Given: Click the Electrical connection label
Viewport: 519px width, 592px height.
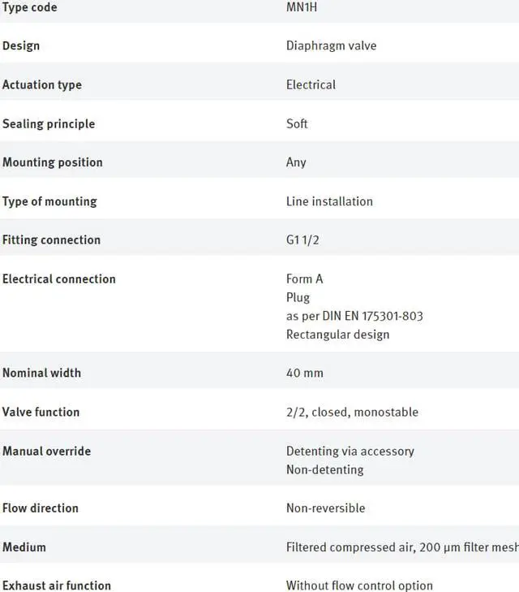Looking at the screenshot, I should pos(59,279).
